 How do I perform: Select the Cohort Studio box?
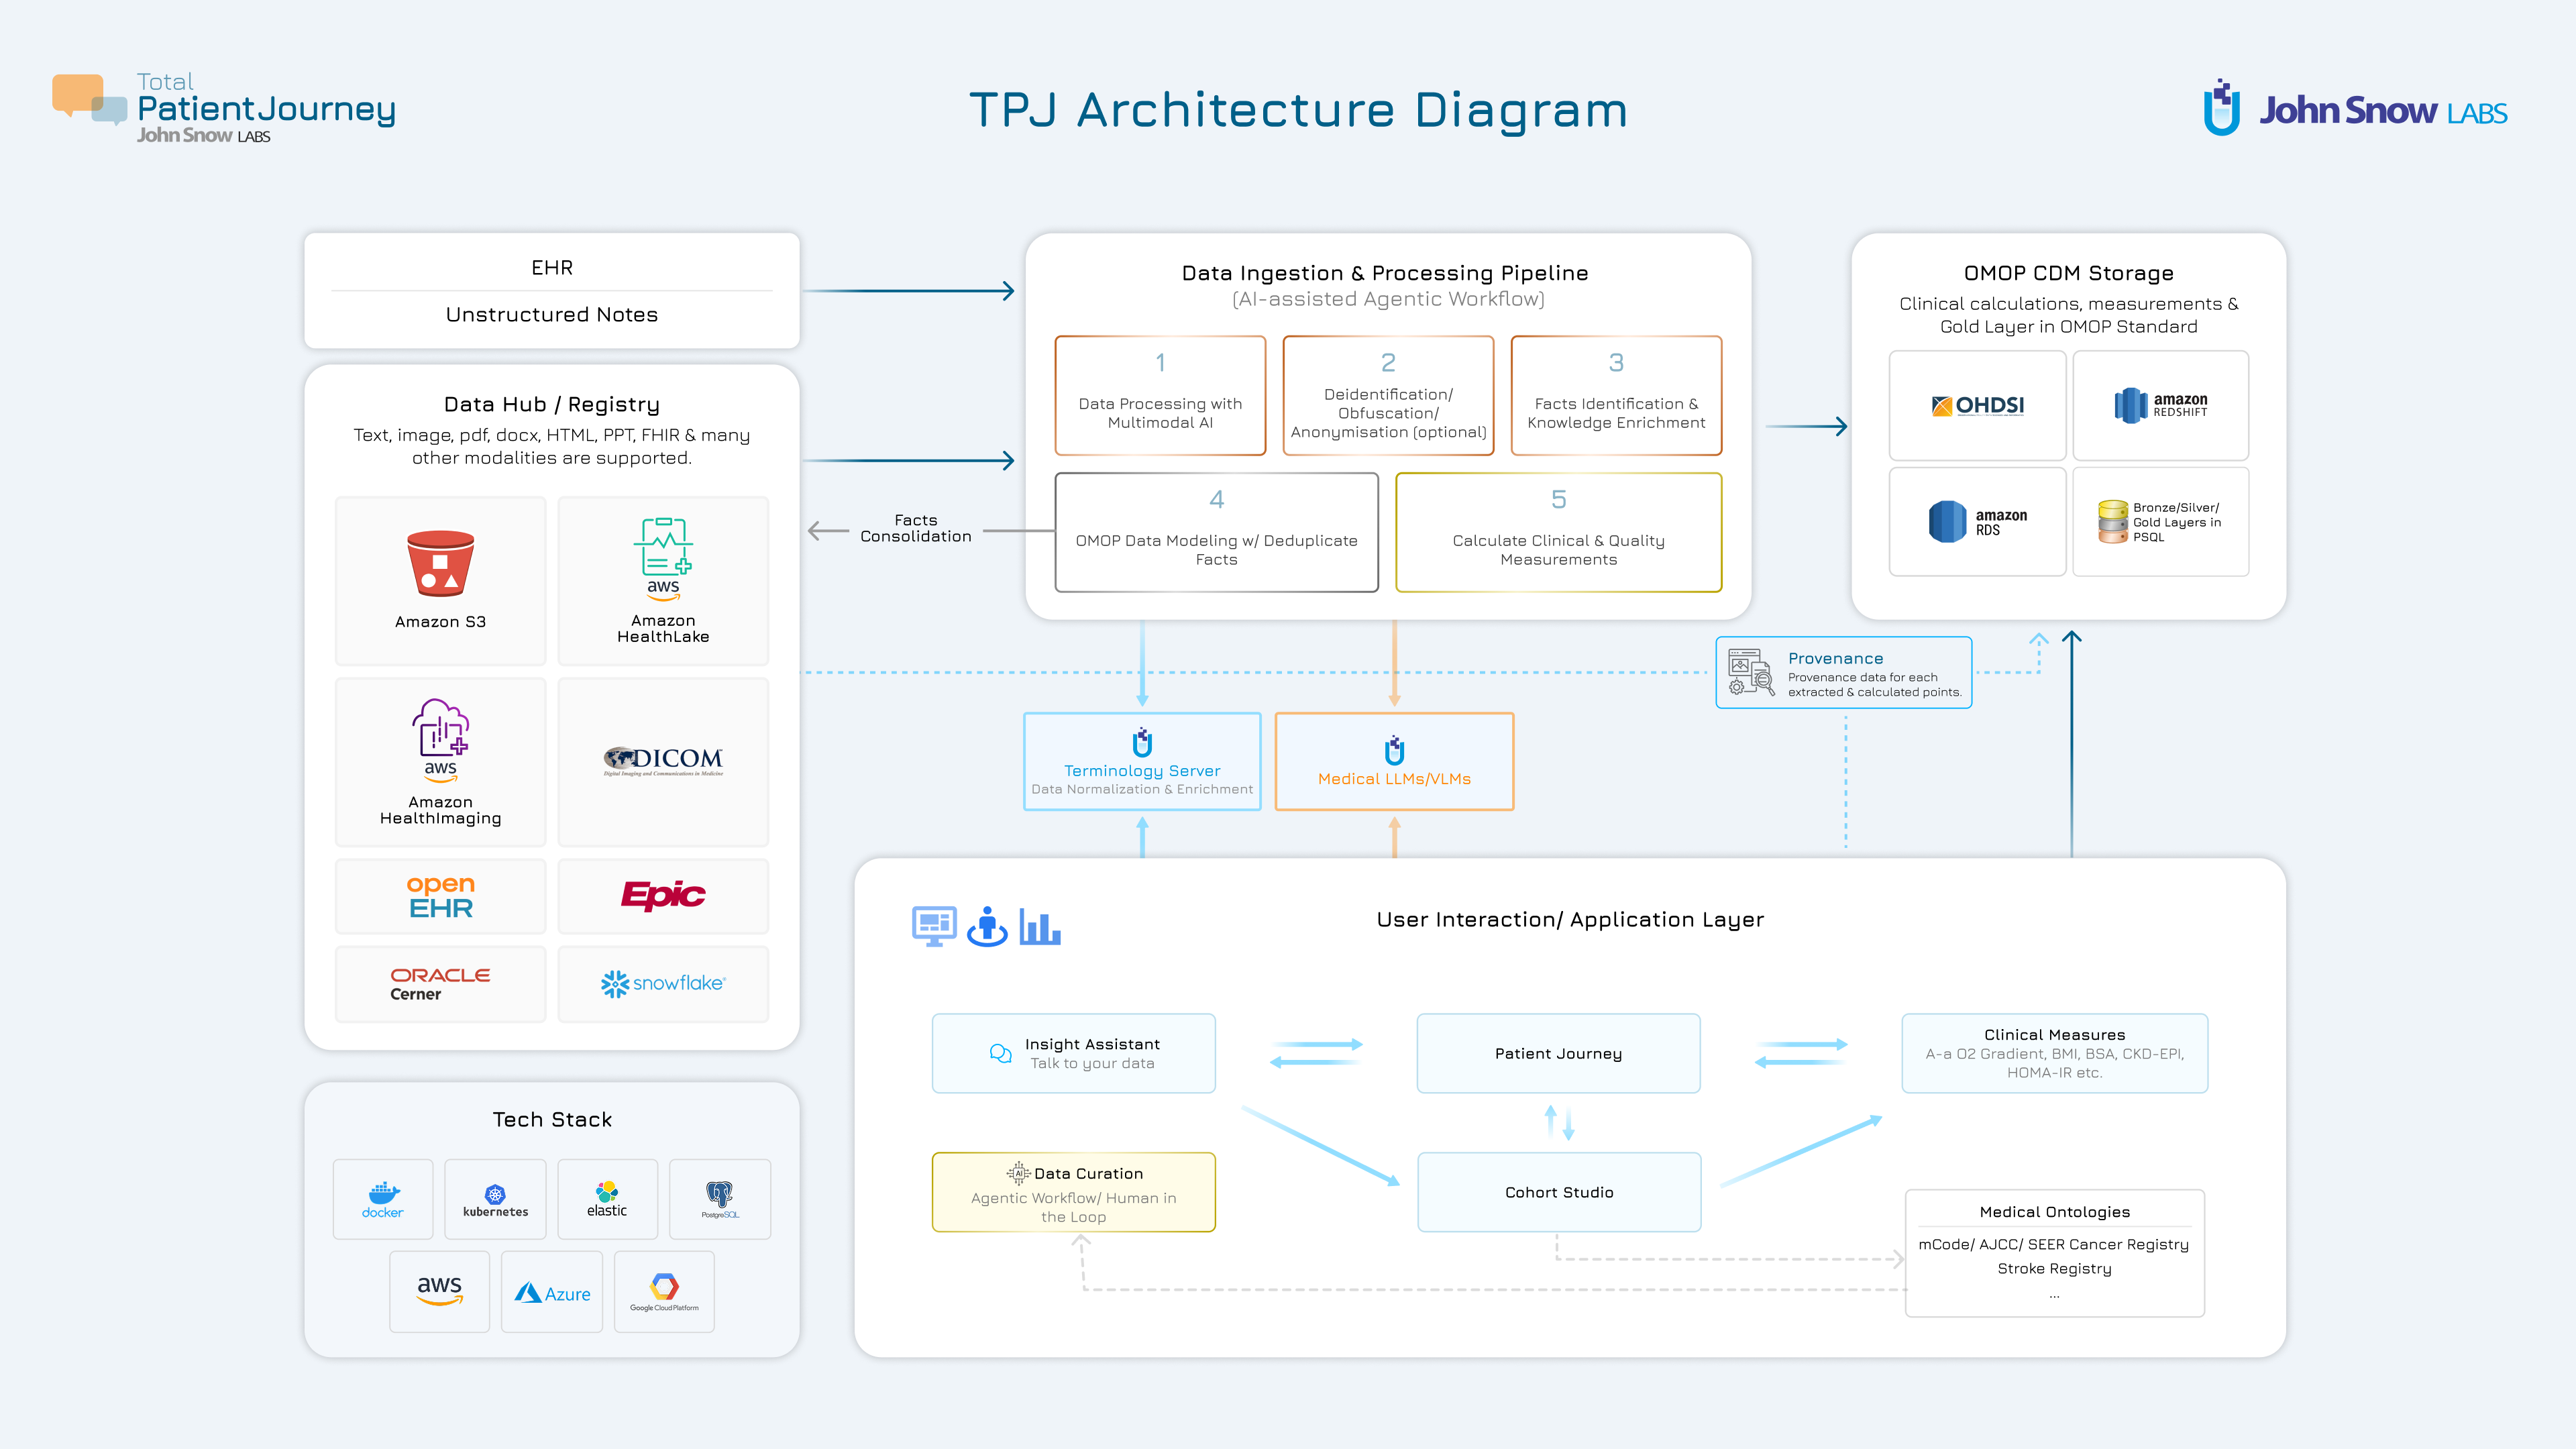tap(1559, 1192)
